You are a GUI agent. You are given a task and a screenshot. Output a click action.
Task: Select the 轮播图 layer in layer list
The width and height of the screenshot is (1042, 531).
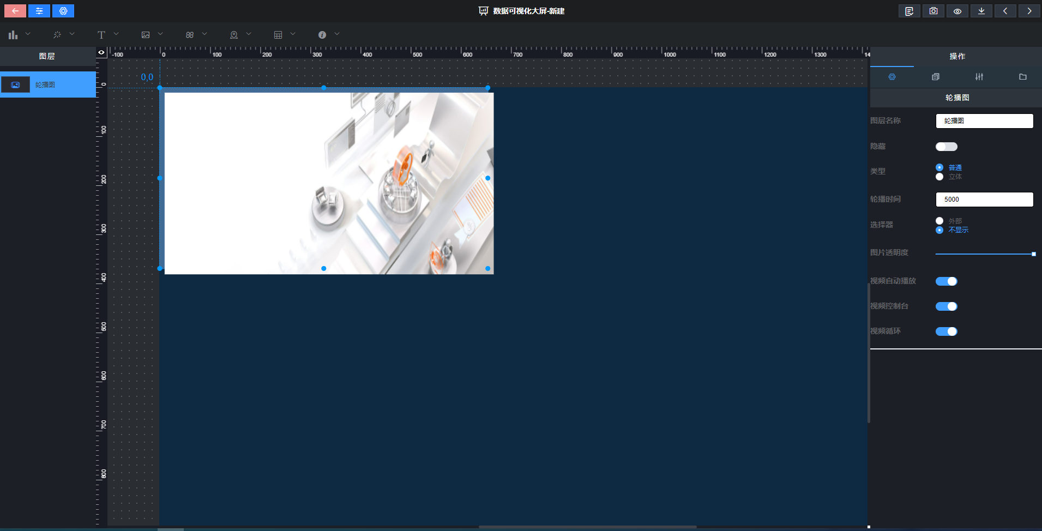[48, 85]
